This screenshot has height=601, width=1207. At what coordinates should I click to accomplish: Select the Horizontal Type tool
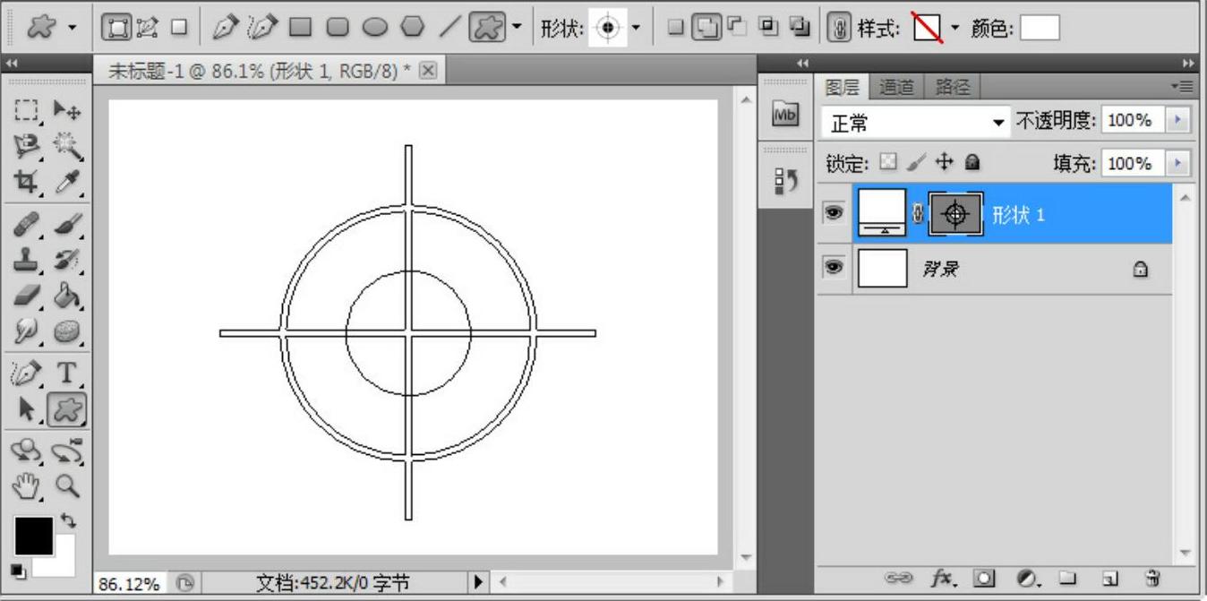tap(67, 373)
